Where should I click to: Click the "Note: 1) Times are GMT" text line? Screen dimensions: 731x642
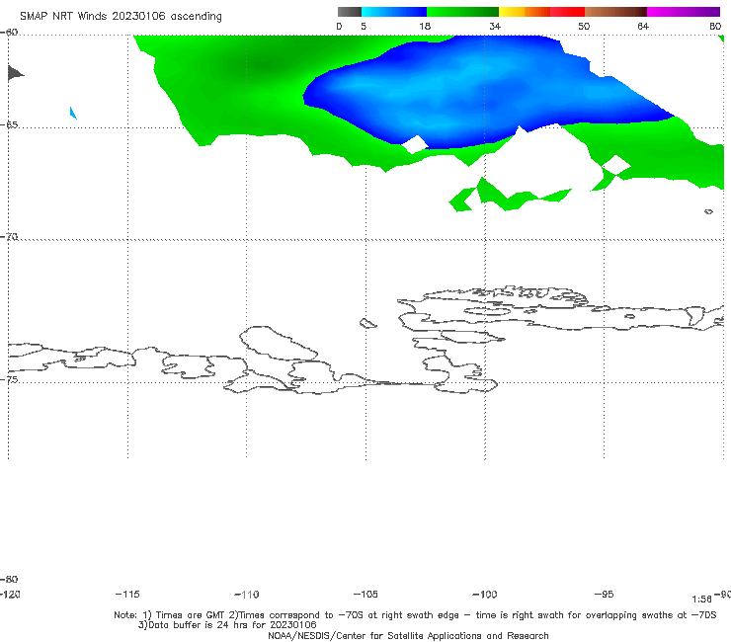[415, 615]
